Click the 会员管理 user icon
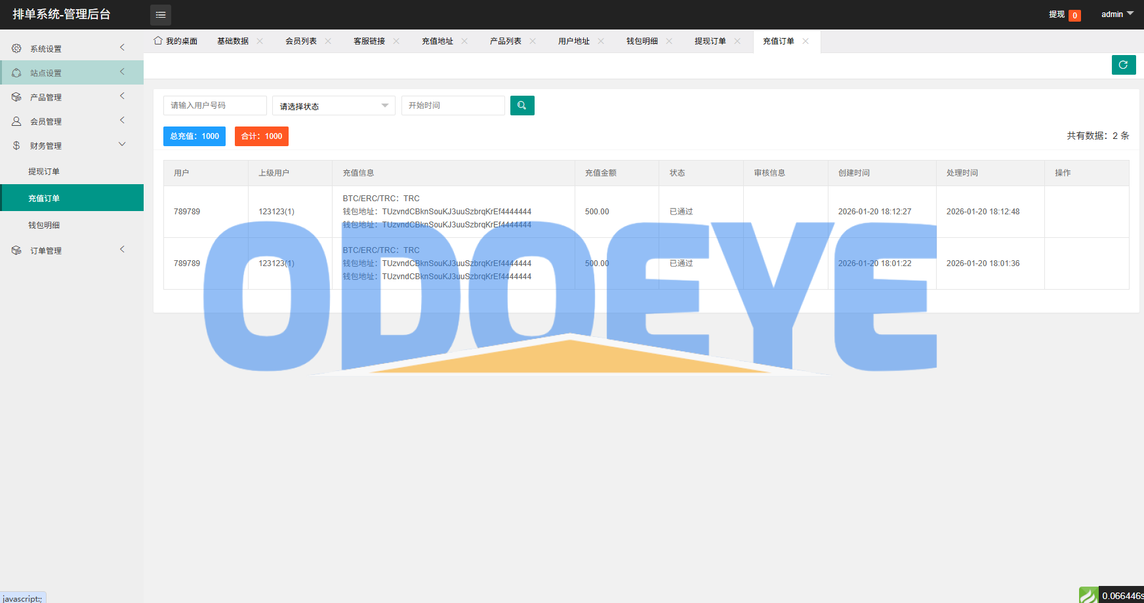1144x603 pixels. tap(16, 121)
